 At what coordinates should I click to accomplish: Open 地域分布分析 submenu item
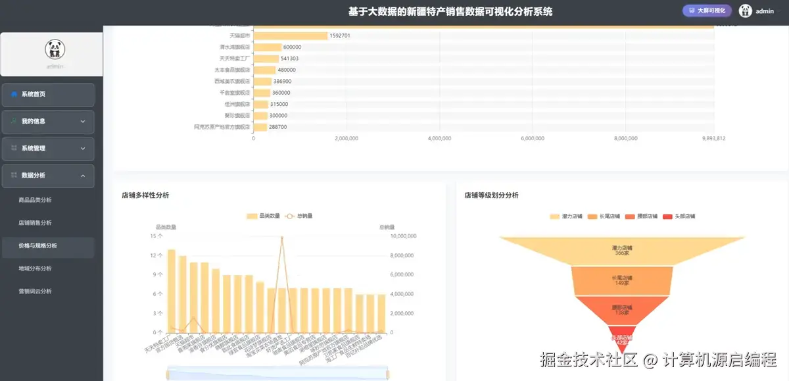click(x=48, y=268)
